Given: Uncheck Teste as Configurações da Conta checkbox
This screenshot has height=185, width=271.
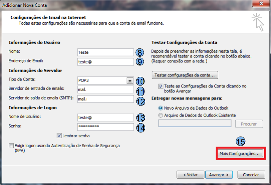Looking at the screenshot, I should [x=161, y=86].
